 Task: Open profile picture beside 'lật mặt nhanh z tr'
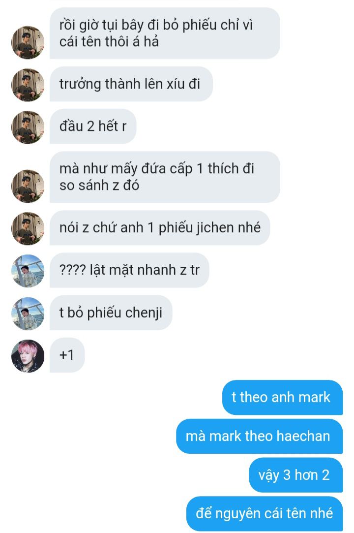(x=28, y=271)
